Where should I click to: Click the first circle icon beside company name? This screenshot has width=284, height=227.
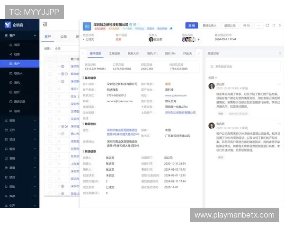(131, 25)
